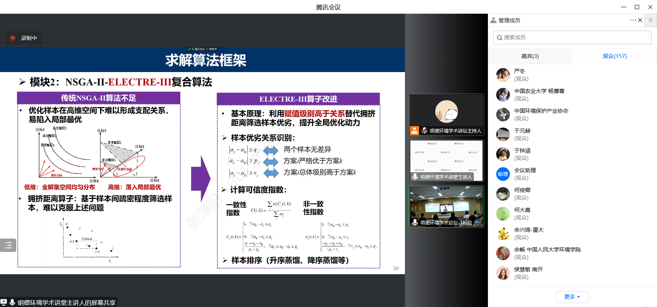Click the avatar of member 余兴锦-厦大
This screenshot has height=307, width=657.
503,233
